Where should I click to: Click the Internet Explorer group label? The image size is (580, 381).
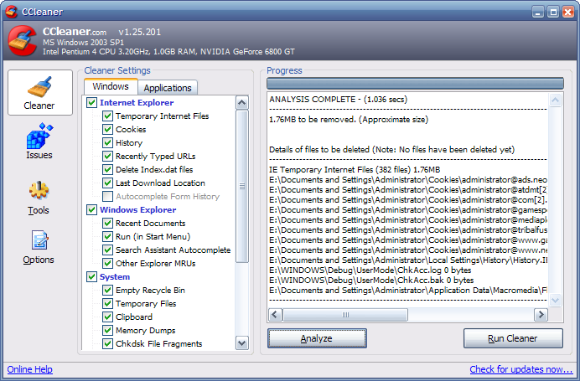click(x=137, y=102)
